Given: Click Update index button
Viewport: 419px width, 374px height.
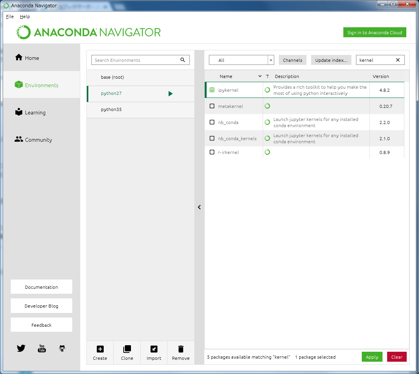Looking at the screenshot, I should pos(331,60).
